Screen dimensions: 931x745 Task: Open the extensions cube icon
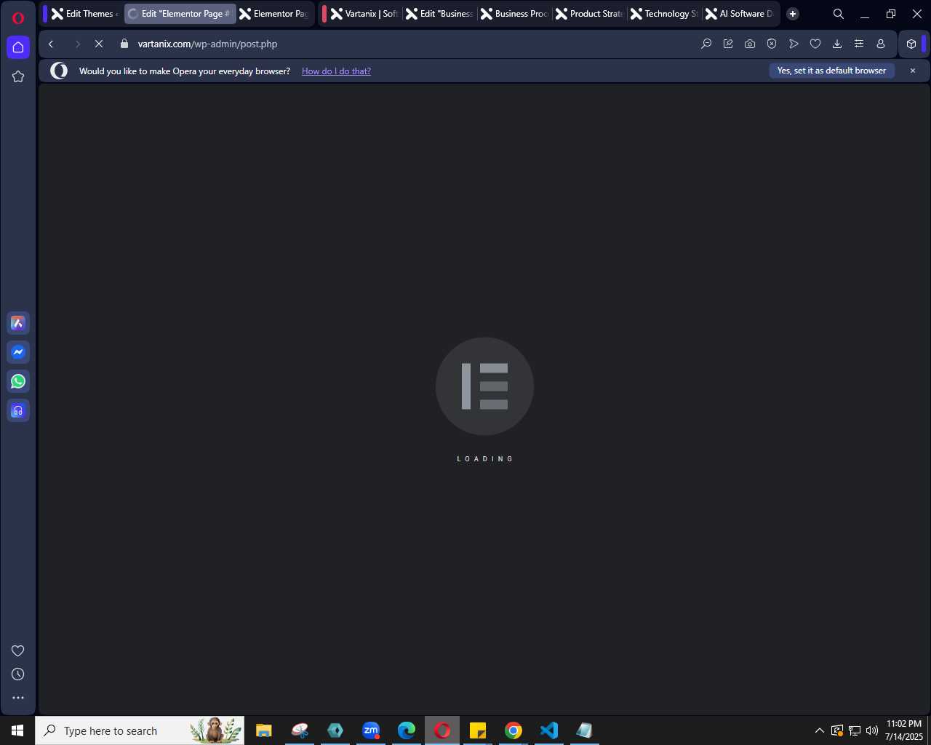pos(911,44)
